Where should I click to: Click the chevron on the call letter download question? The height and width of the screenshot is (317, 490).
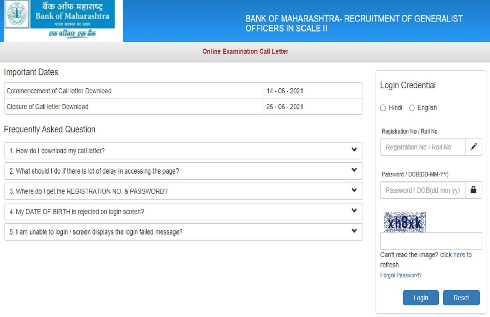[x=354, y=150]
